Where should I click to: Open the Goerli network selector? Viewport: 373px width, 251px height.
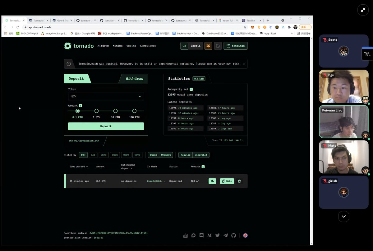(x=191, y=46)
